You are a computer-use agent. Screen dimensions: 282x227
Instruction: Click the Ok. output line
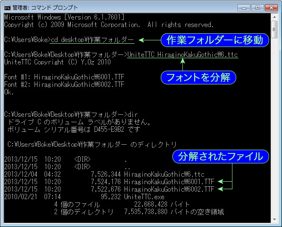point(9,92)
